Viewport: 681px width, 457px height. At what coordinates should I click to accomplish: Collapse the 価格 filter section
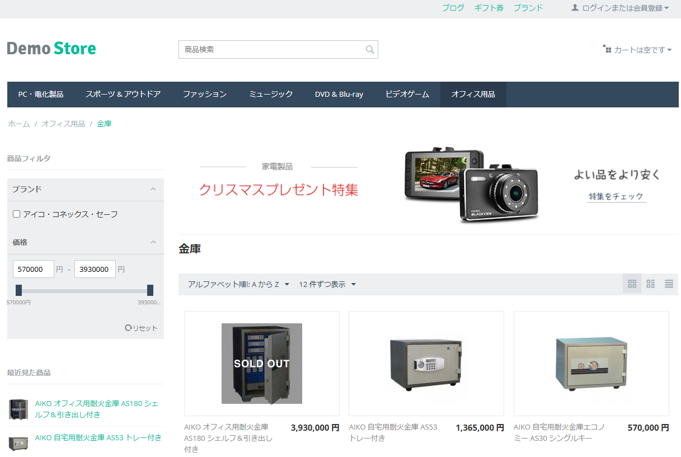pyautogui.click(x=153, y=242)
